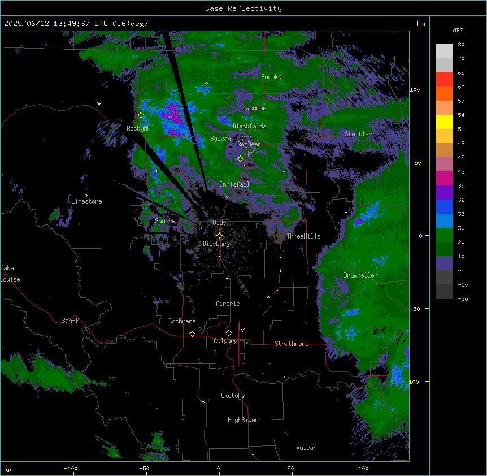487x476 pixels.
Task: Click the slate-blue 0-10 dBZ legend band
Action: [444, 263]
